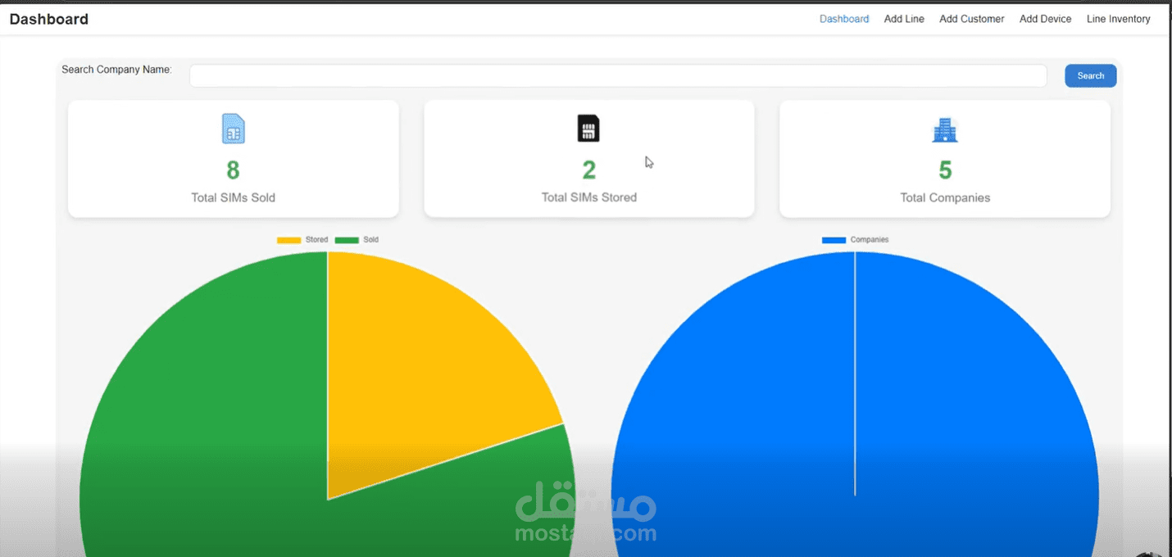1172x557 pixels.
Task: Toggle the yellow Stored legend swatch
Action: coord(289,240)
